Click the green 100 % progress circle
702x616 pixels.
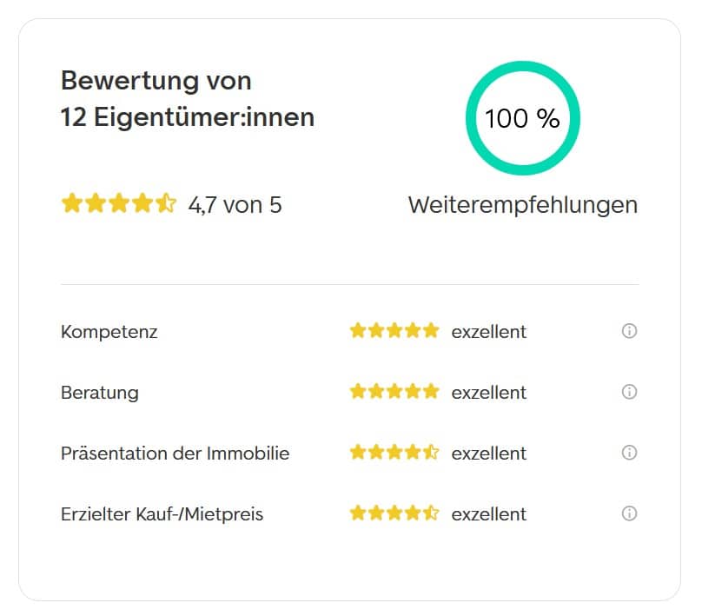(x=522, y=118)
